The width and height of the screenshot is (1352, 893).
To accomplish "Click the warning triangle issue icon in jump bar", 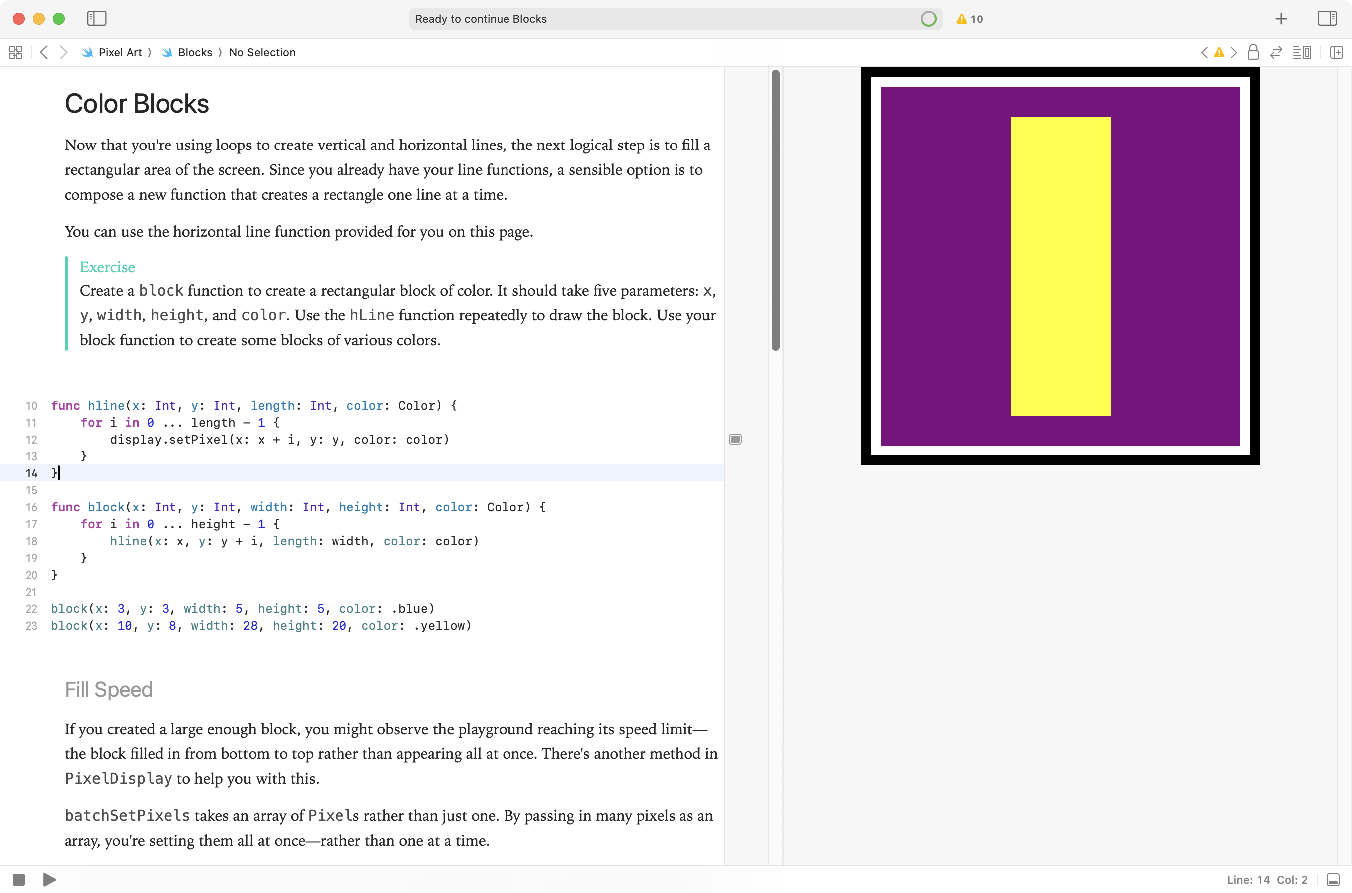I will (1219, 52).
